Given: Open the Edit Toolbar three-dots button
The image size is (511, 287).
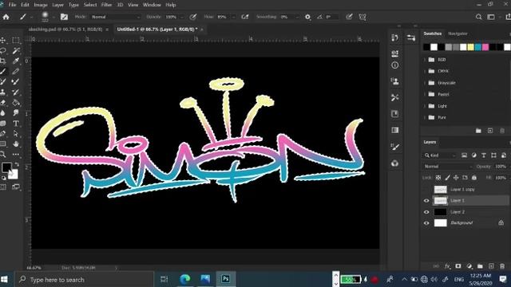Looking at the screenshot, I should [x=16, y=154].
